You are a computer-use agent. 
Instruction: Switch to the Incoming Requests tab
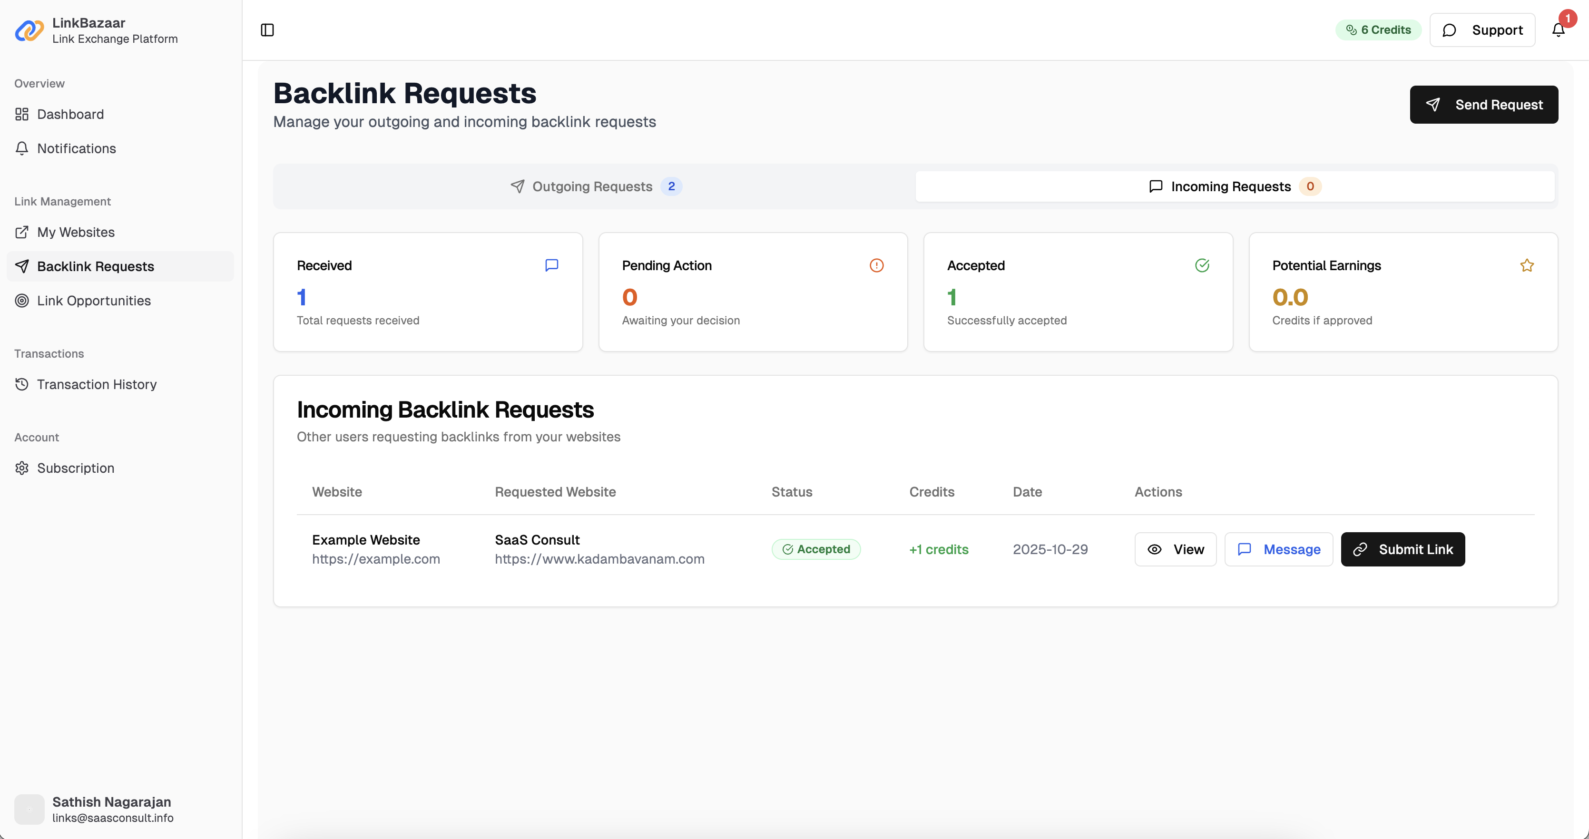coord(1233,185)
